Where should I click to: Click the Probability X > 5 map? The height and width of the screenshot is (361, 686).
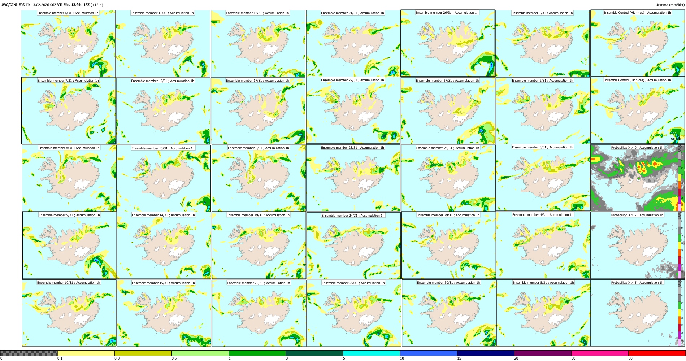638,313
